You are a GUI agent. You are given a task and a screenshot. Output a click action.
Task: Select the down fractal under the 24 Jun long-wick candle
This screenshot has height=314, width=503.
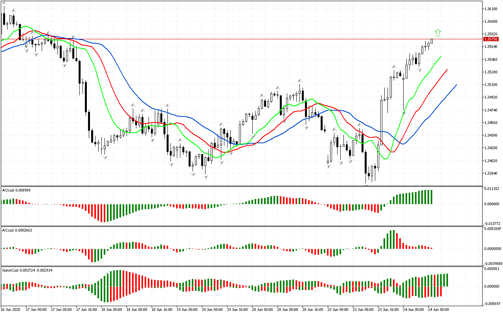click(x=404, y=113)
